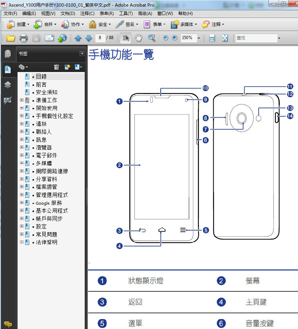Expand the 設定 bookmark node
The width and height of the screenshot is (298, 329).
pyautogui.click(x=22, y=227)
